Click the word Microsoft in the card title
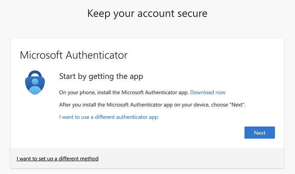Viewport: 295px width, 174px height. point(41,55)
